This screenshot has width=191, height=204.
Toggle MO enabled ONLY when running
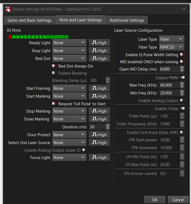coord(182,62)
